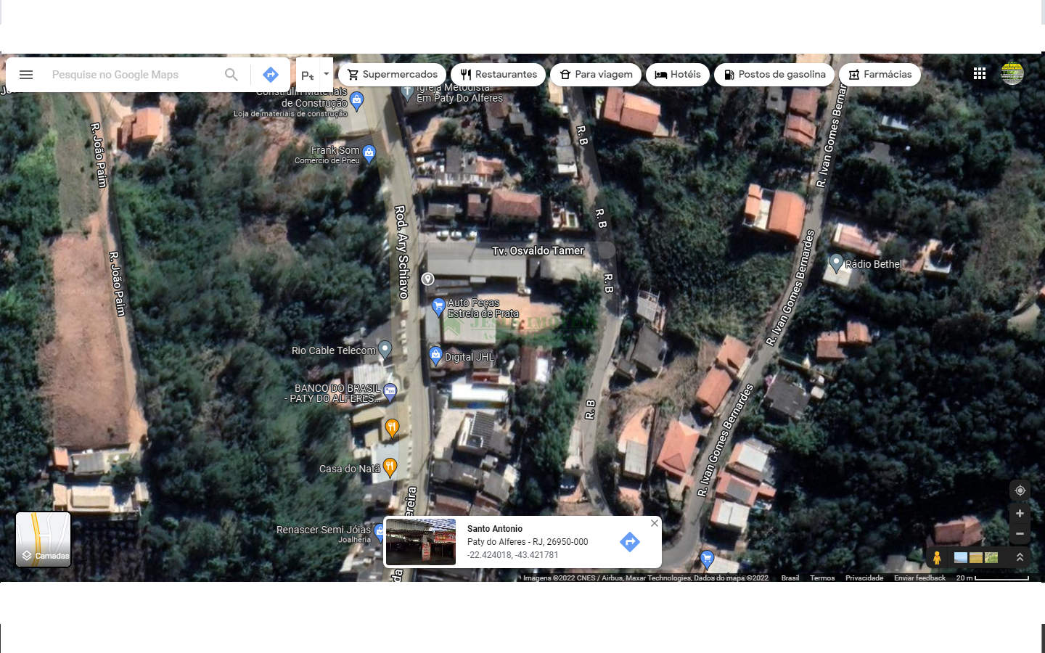Screen dimensions: 1045x653
Task: Select the Postos de gasolina chip
Action: [x=774, y=75]
